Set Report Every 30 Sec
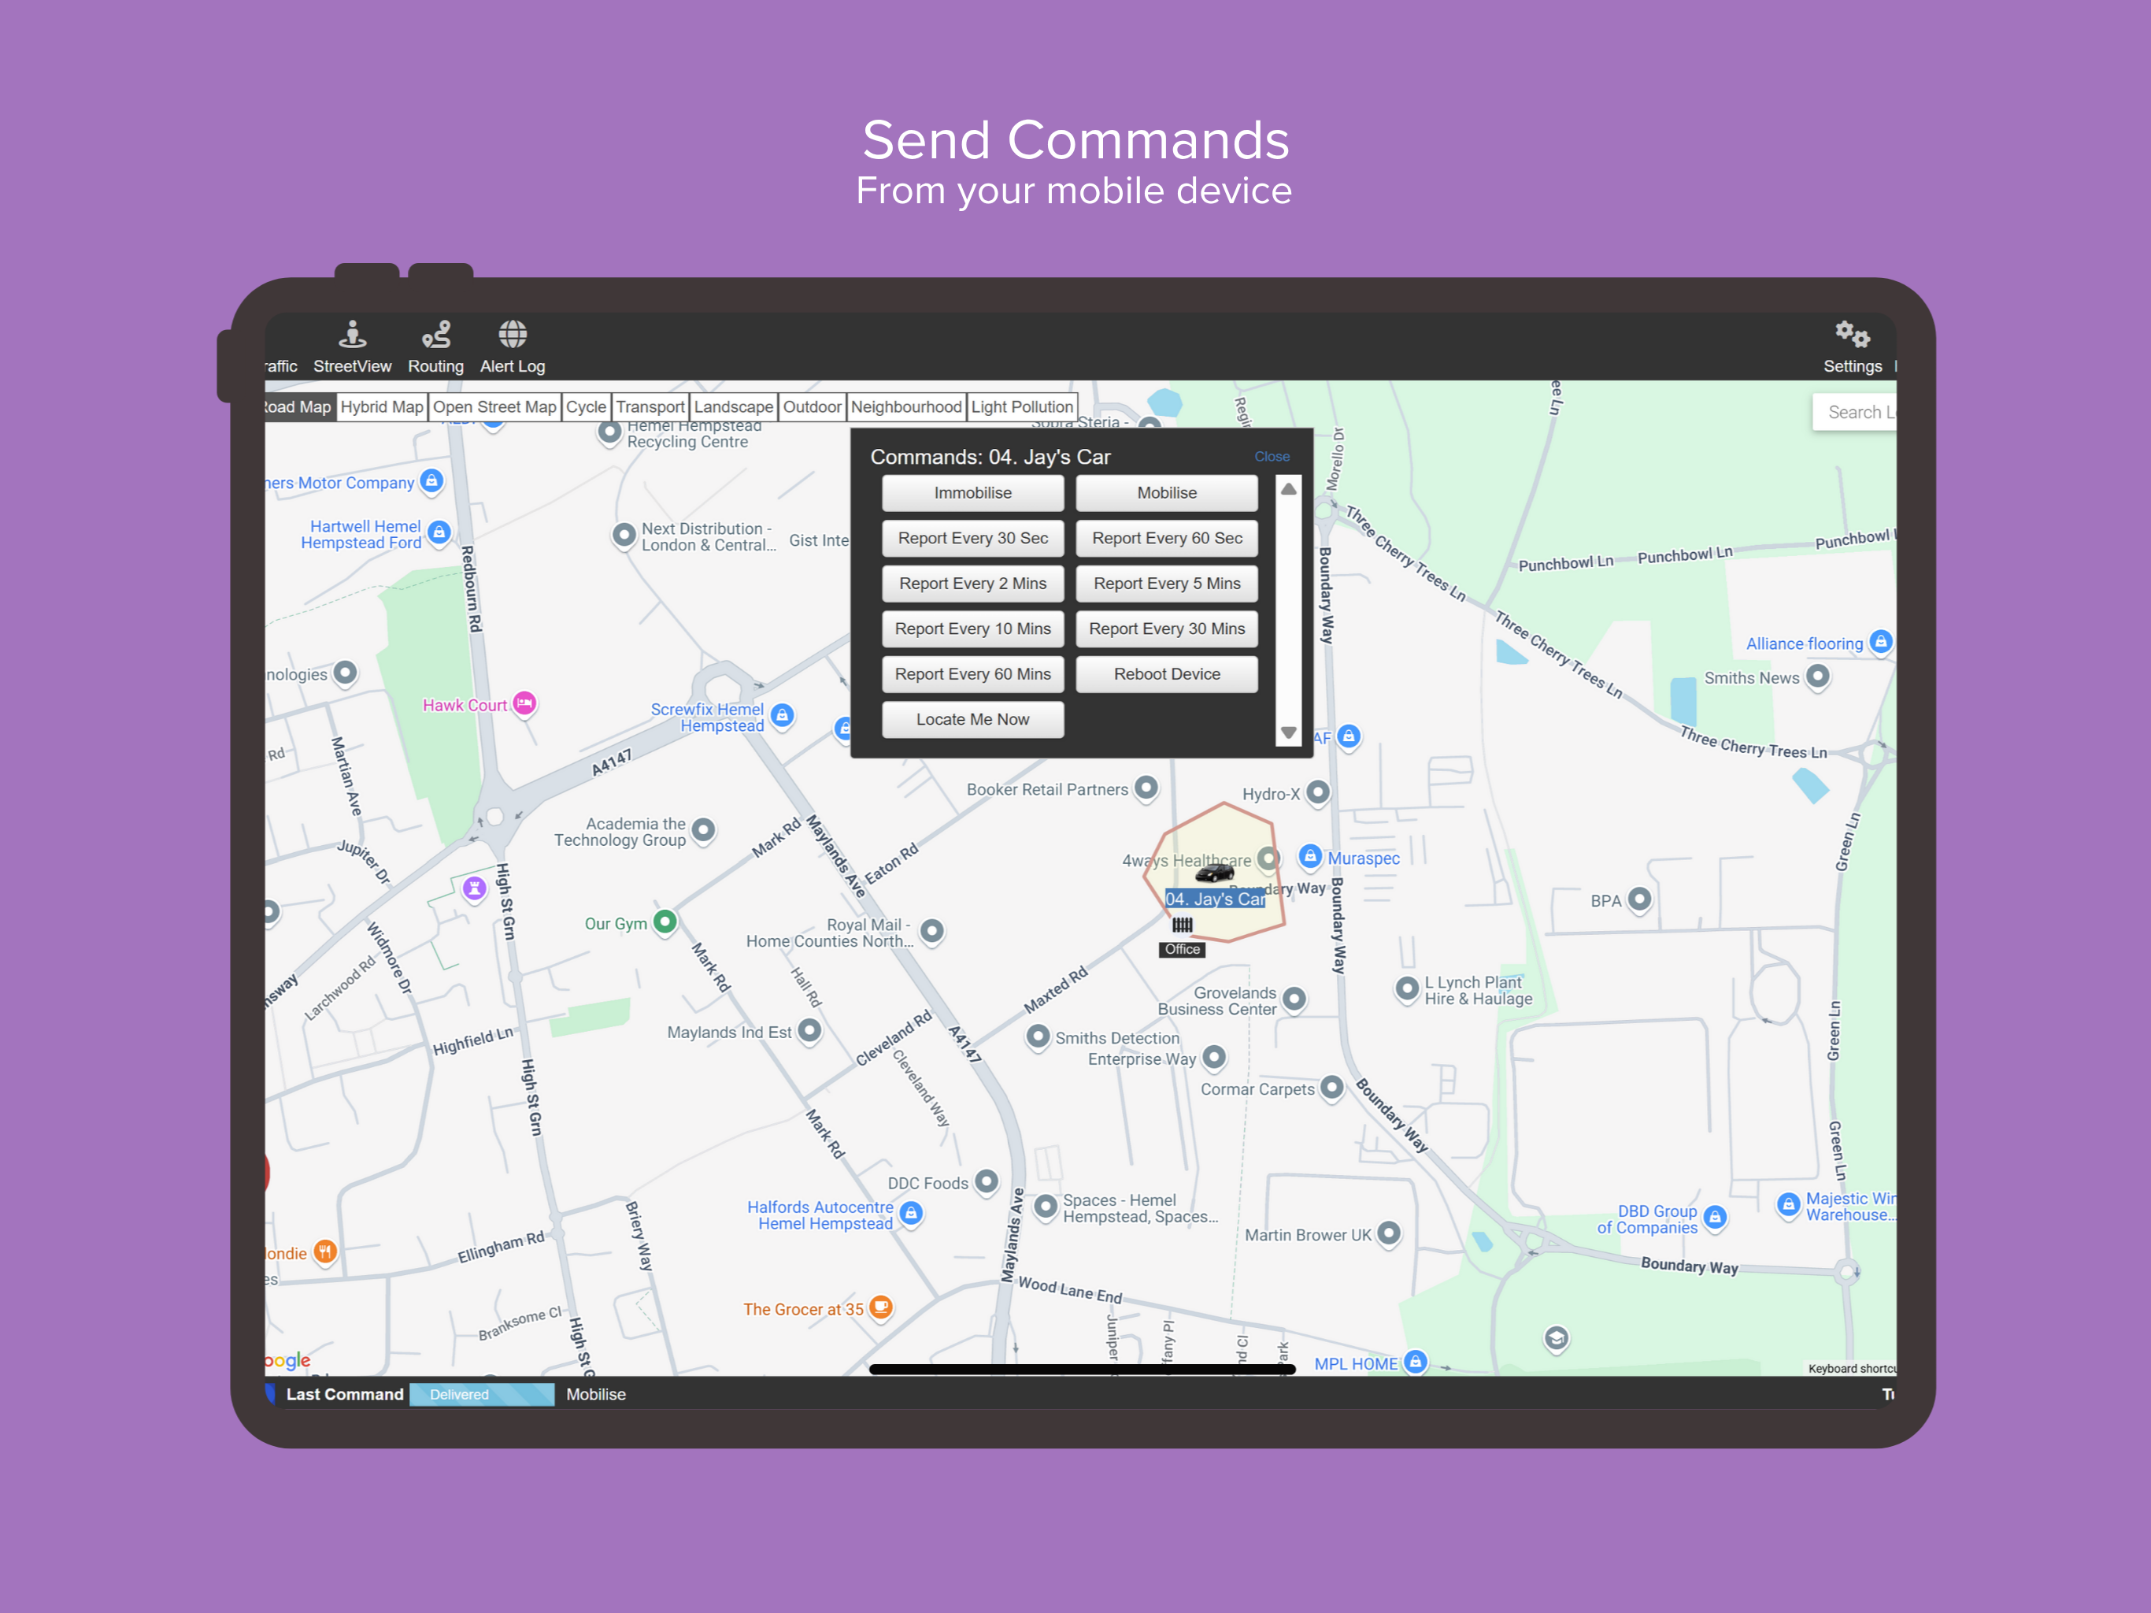 tap(972, 538)
